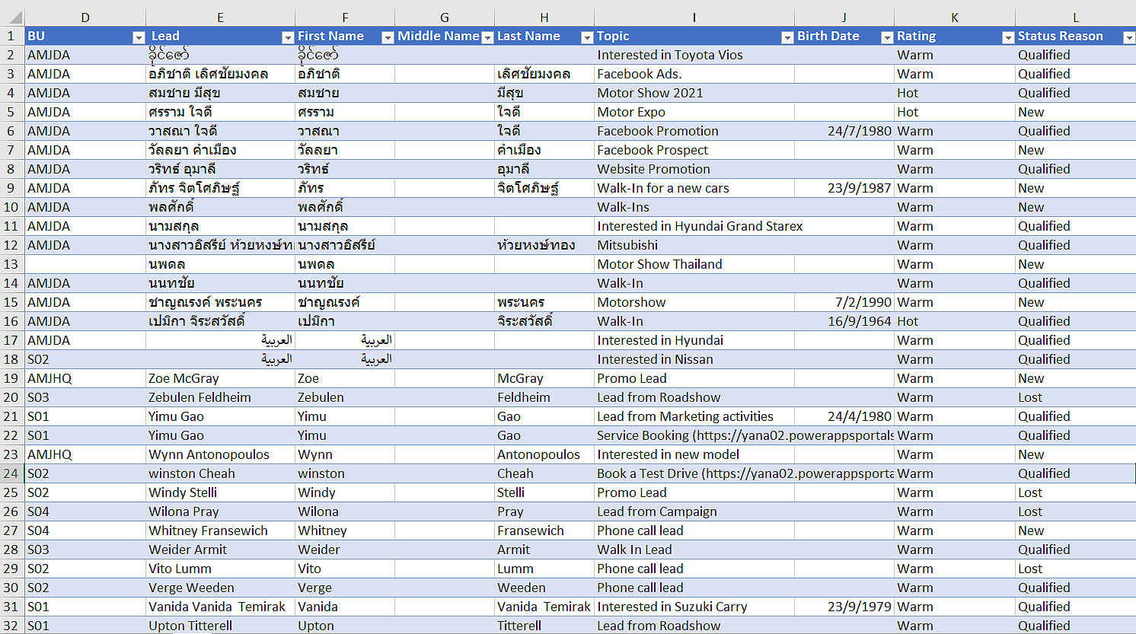1136x634 pixels.
Task: Open the Lead column filter dropdown
Action: [x=288, y=37]
